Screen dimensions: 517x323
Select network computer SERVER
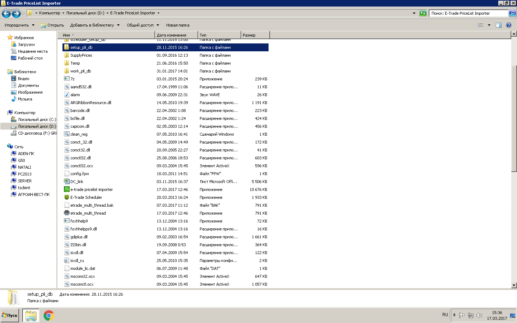[25, 181]
